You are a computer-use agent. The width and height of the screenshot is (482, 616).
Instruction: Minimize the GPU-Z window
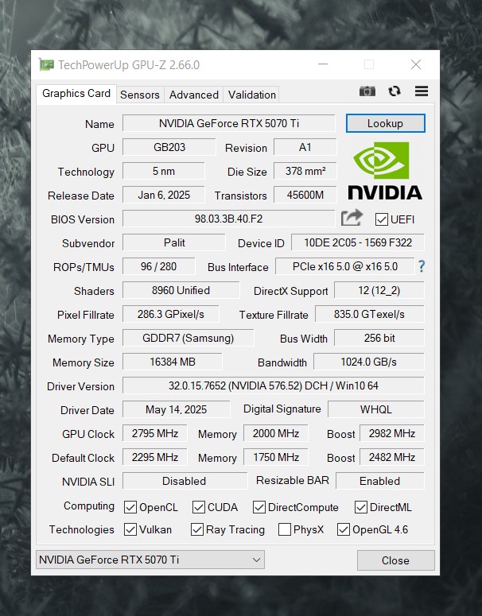323,64
